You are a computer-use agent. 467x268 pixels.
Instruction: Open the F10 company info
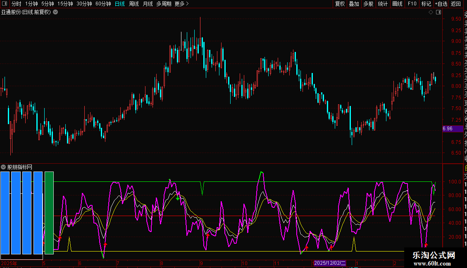[x=412, y=4]
